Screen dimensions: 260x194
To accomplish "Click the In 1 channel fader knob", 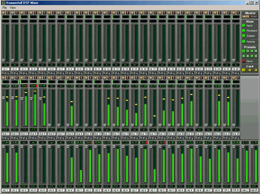I will 4,60.
